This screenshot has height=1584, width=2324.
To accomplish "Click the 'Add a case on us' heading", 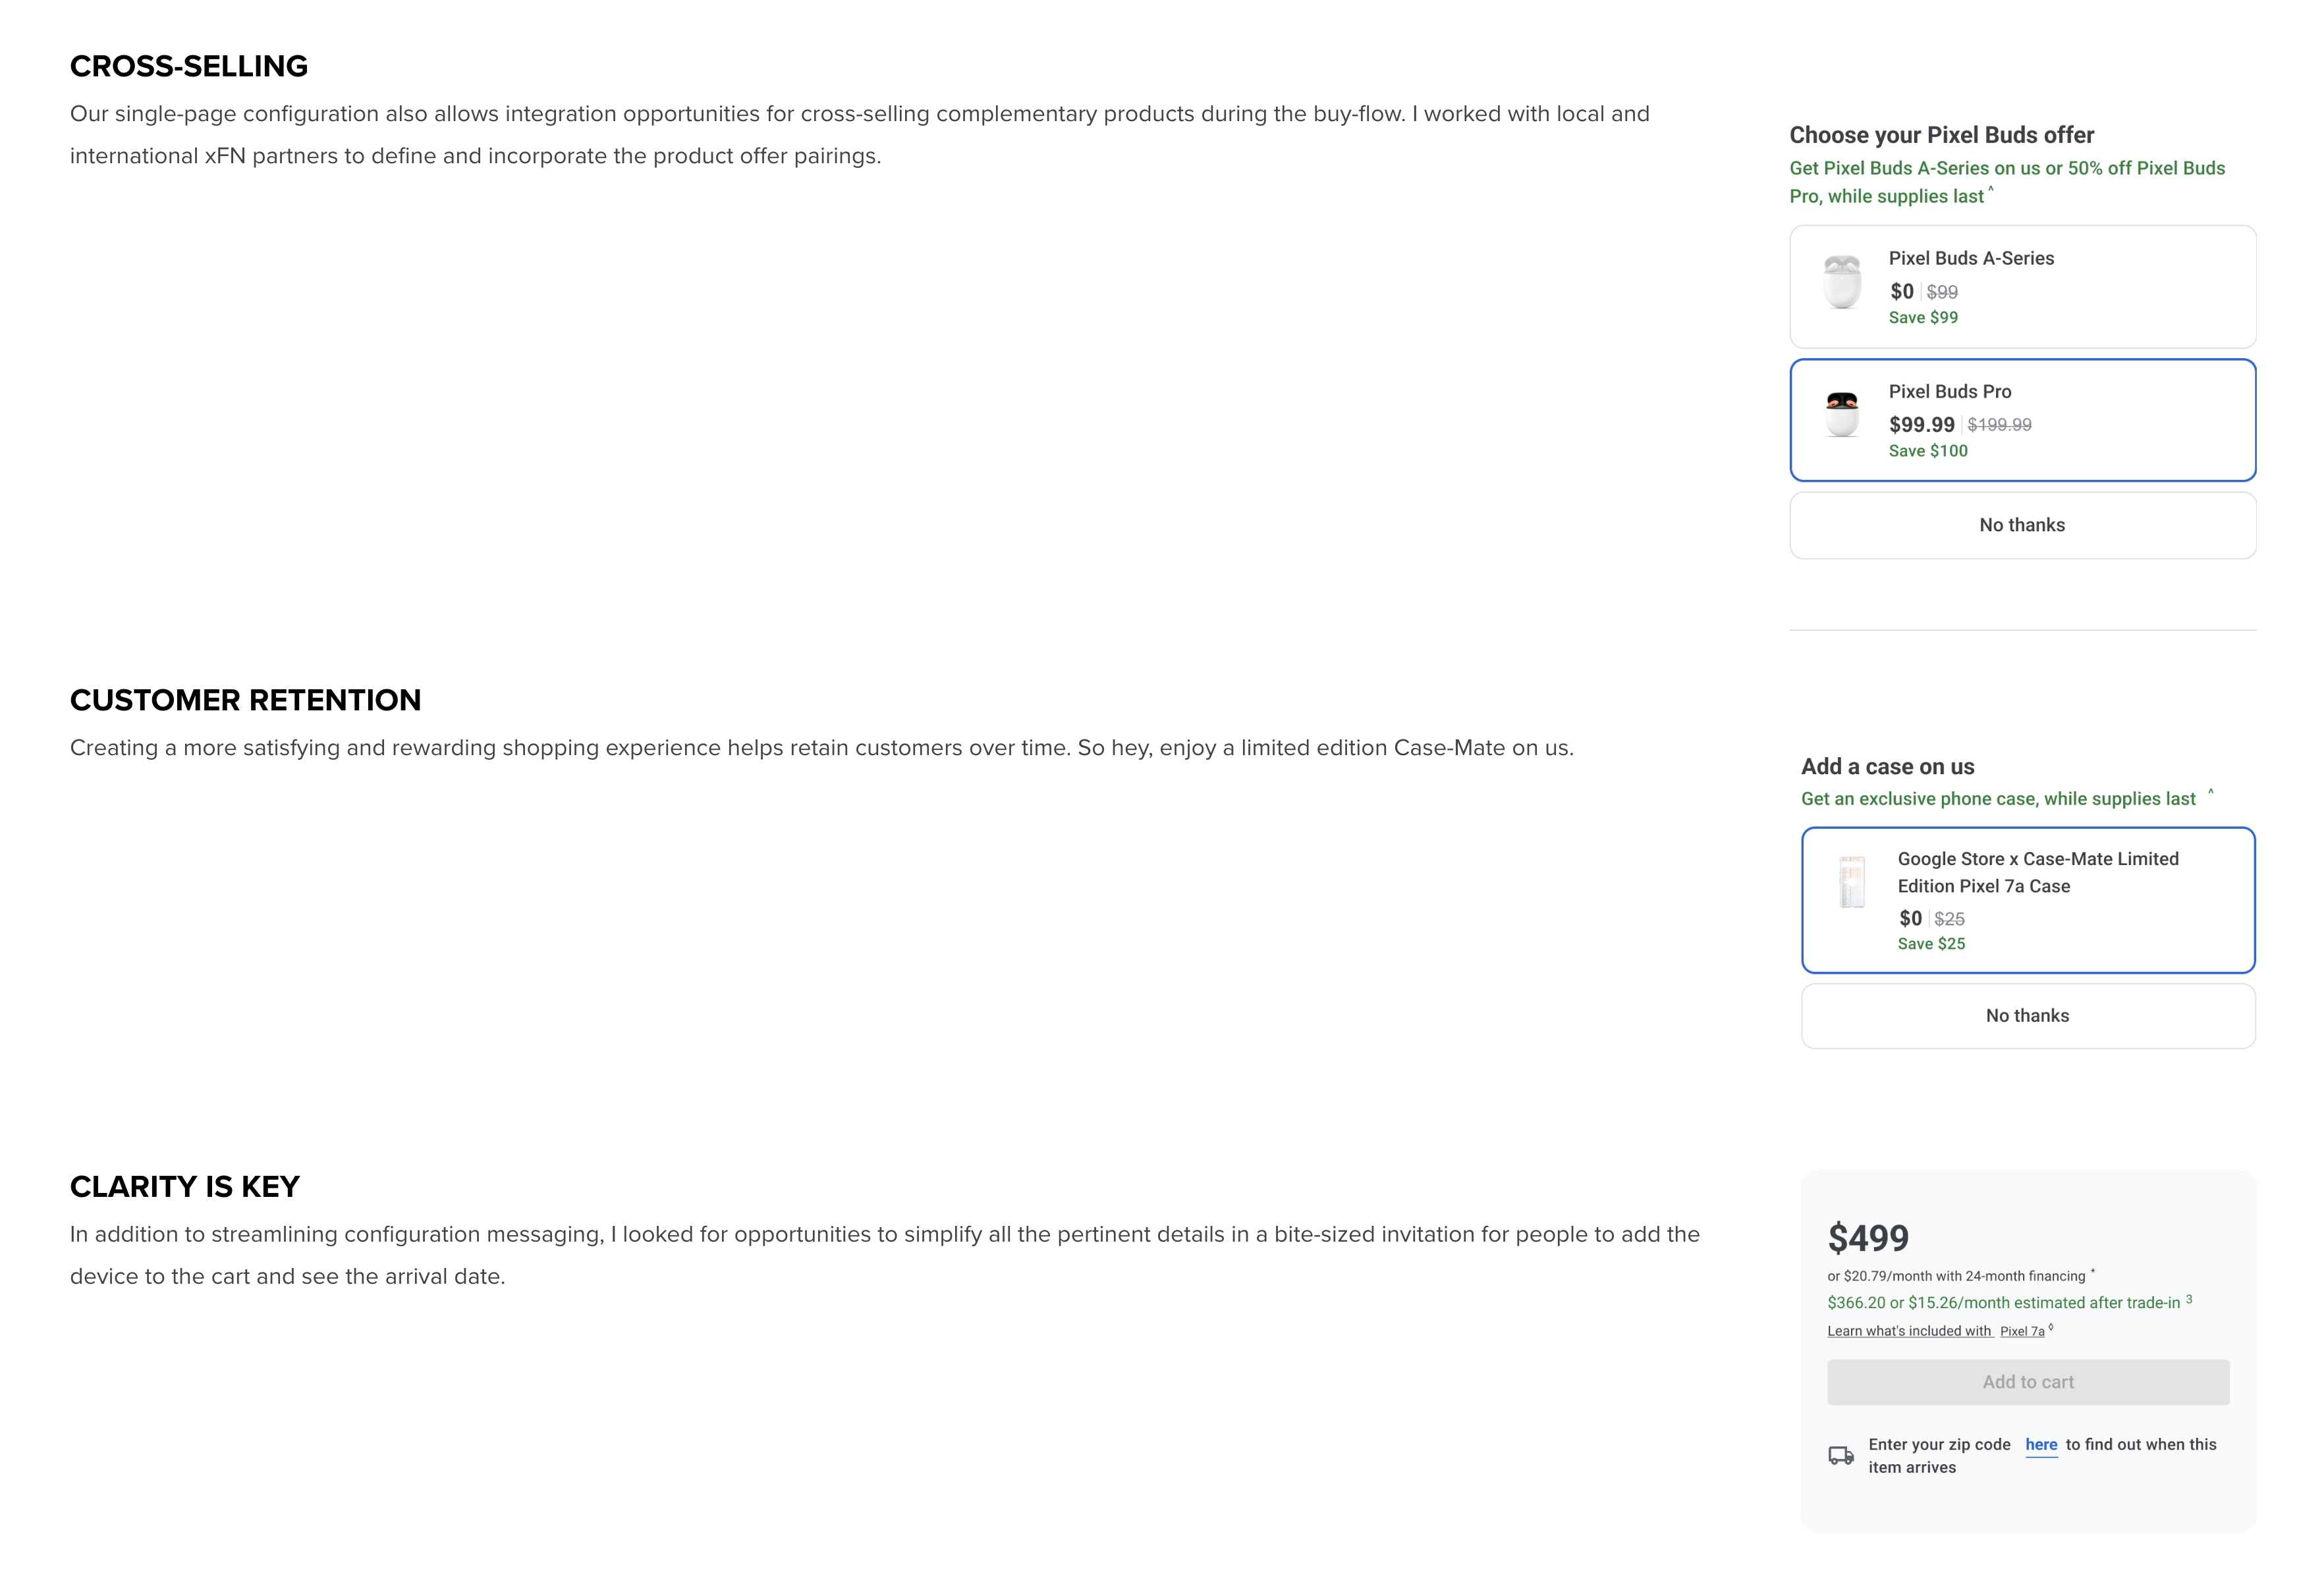I will [x=1888, y=766].
